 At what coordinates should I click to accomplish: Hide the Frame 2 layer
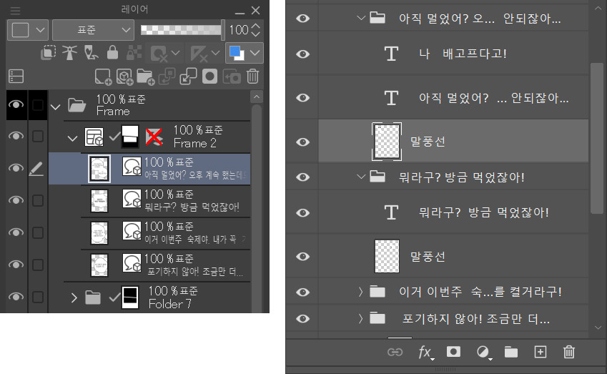pyautogui.click(x=16, y=136)
